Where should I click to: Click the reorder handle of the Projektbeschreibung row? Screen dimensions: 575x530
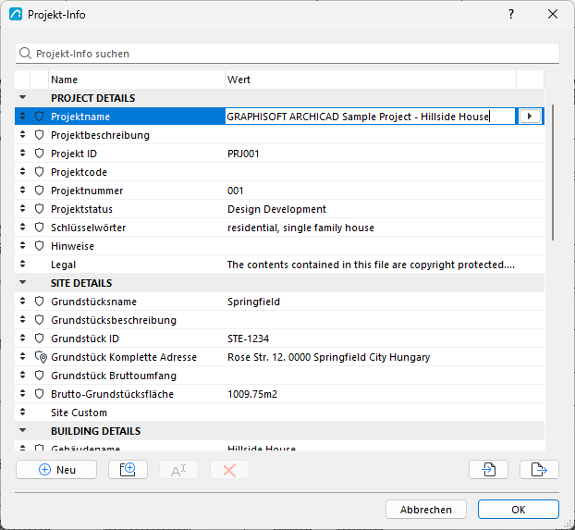(23, 134)
